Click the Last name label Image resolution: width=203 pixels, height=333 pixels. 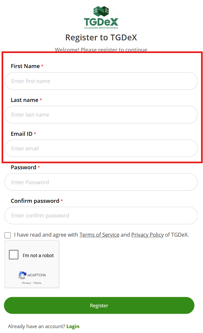(24, 100)
